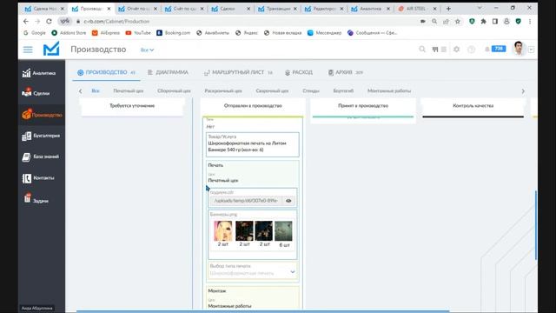556x313 pixels.
Task: Click the Товар/Услуга field with banner text
Action: click(253, 144)
